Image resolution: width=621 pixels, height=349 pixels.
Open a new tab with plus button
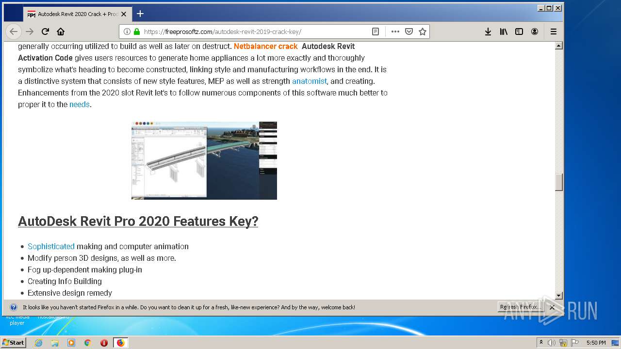point(140,14)
